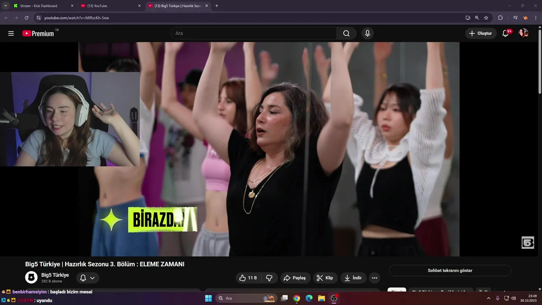Like the video with thumbs up

coord(248,278)
